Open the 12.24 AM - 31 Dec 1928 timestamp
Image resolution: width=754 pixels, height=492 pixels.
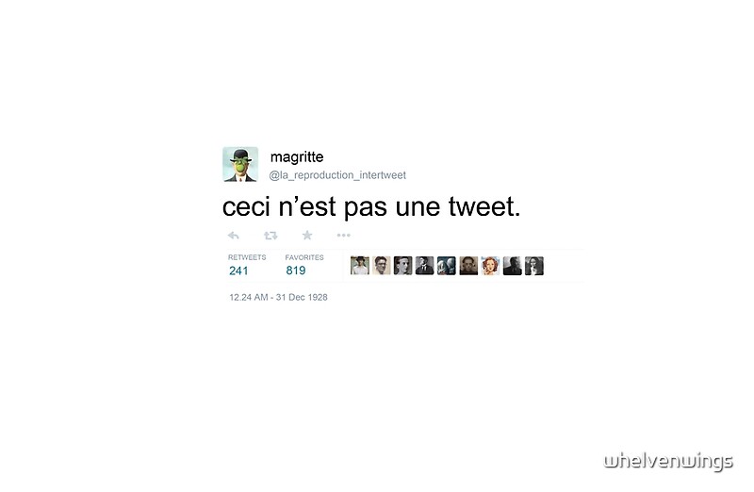[278, 297]
